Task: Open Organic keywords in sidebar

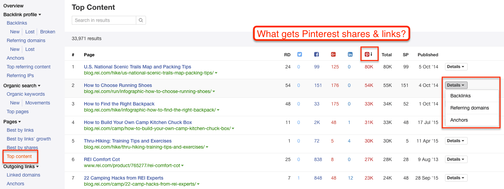Action: (x=26, y=94)
